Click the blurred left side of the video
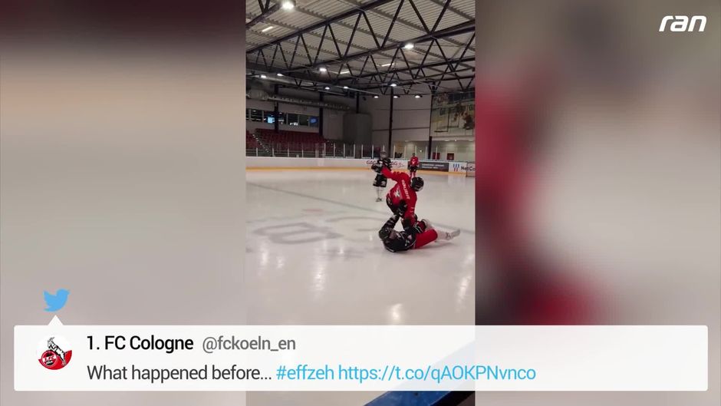721x406 pixels. click(123, 161)
